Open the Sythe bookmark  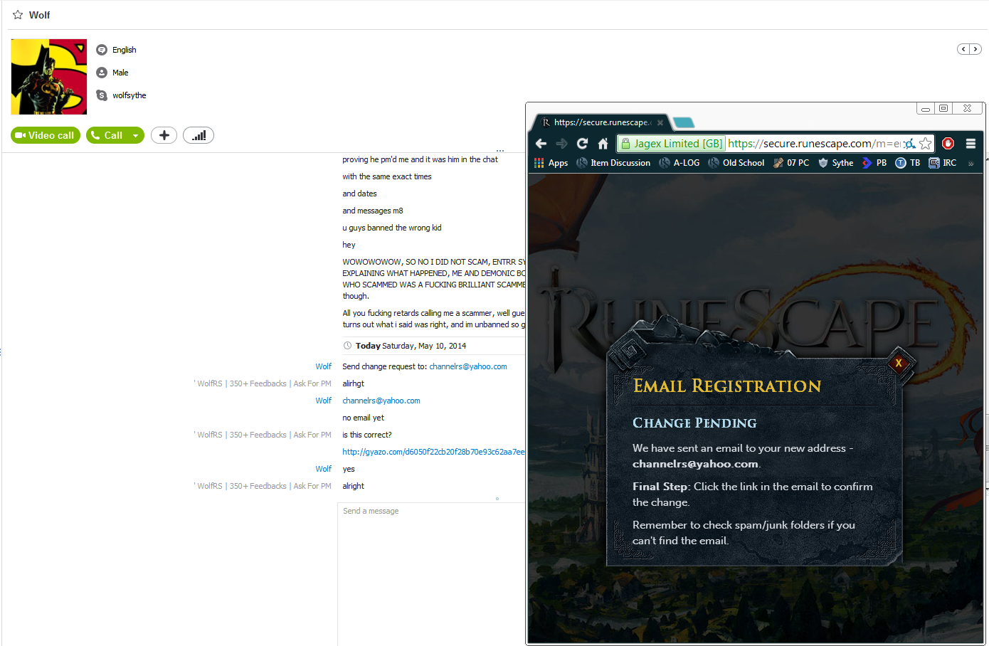pos(836,163)
